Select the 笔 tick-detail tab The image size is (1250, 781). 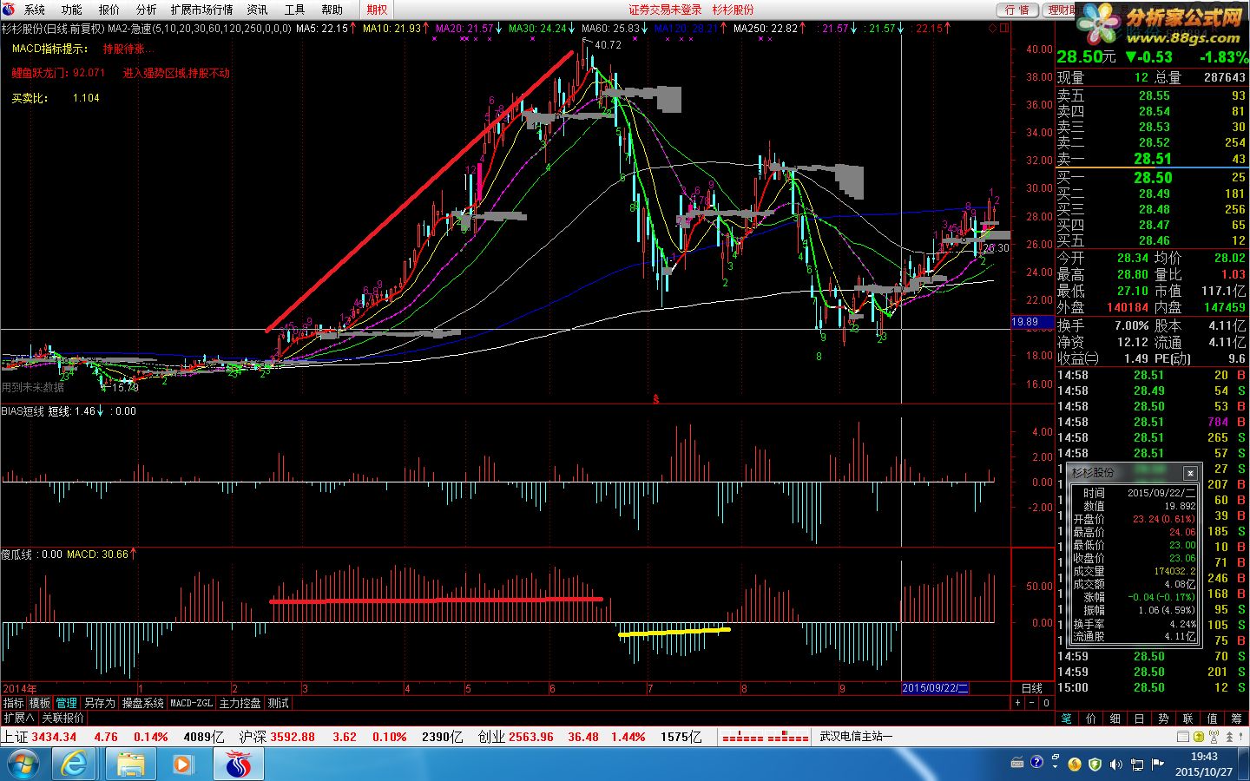1067,719
